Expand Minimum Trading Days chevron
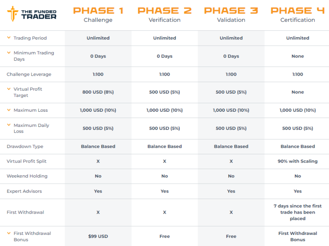 coord(9,53)
